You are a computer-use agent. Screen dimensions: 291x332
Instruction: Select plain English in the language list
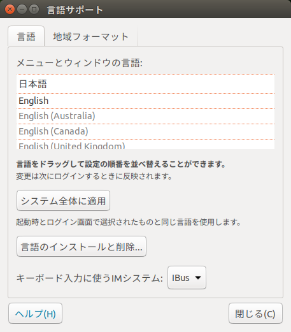[145, 101]
